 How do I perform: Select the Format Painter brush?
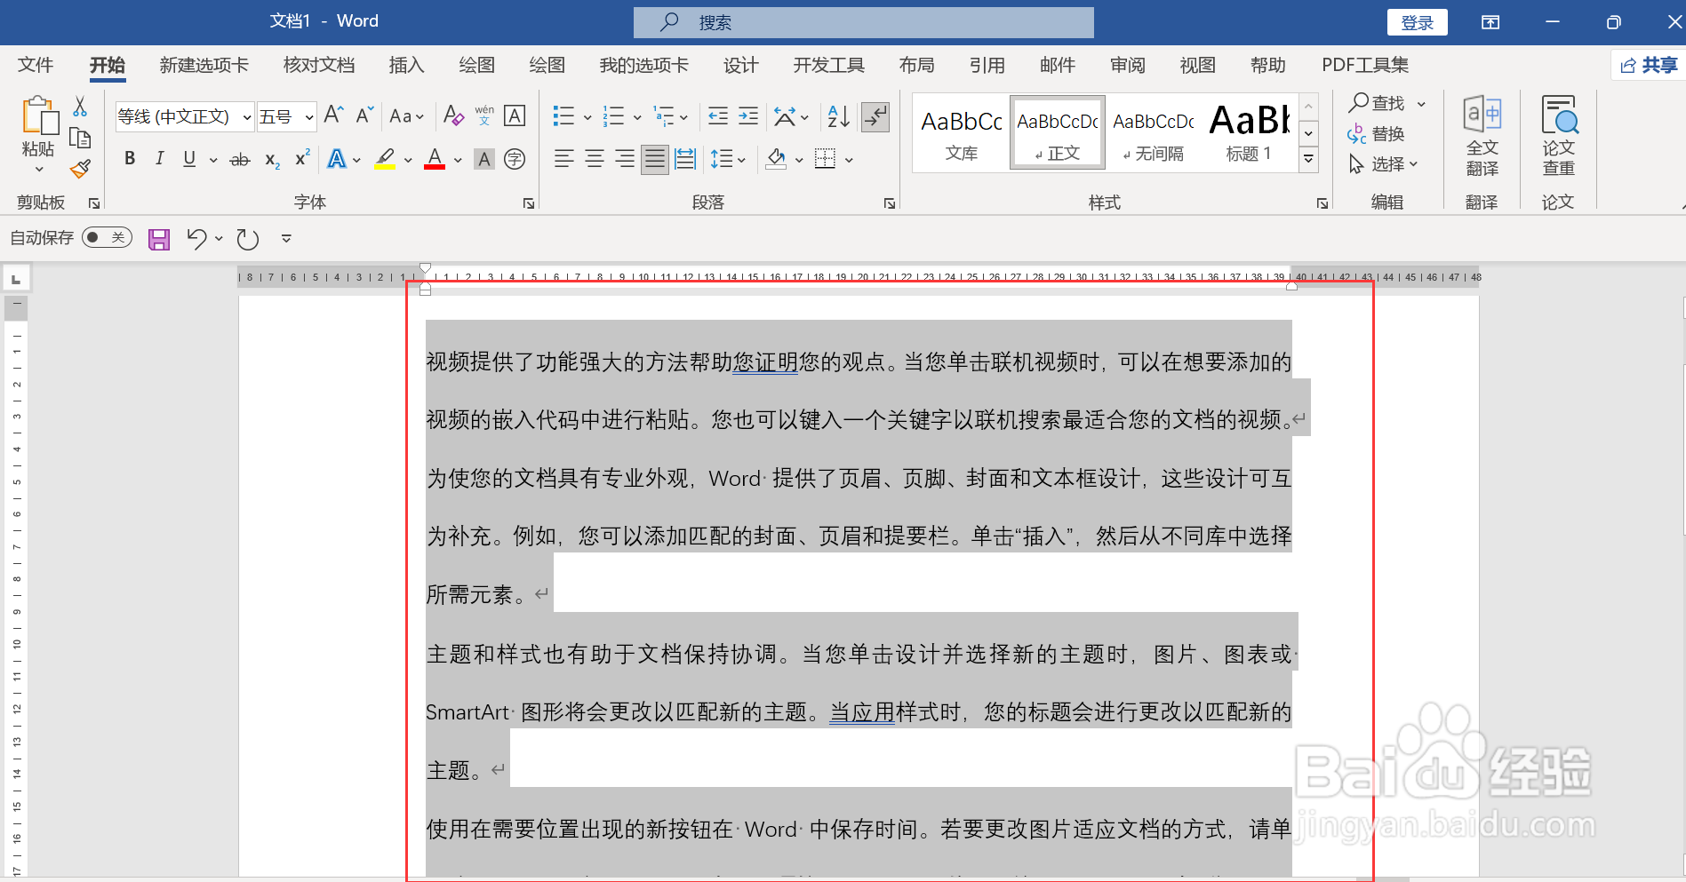[x=80, y=168]
